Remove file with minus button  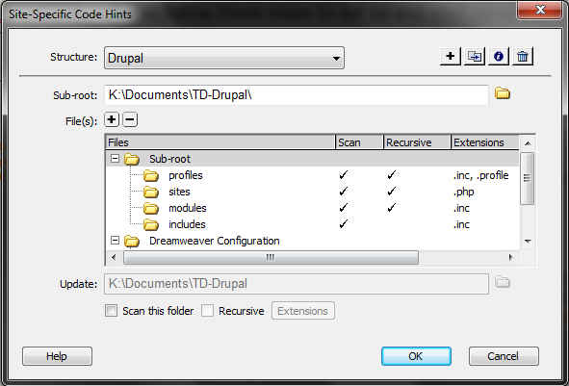click(130, 119)
